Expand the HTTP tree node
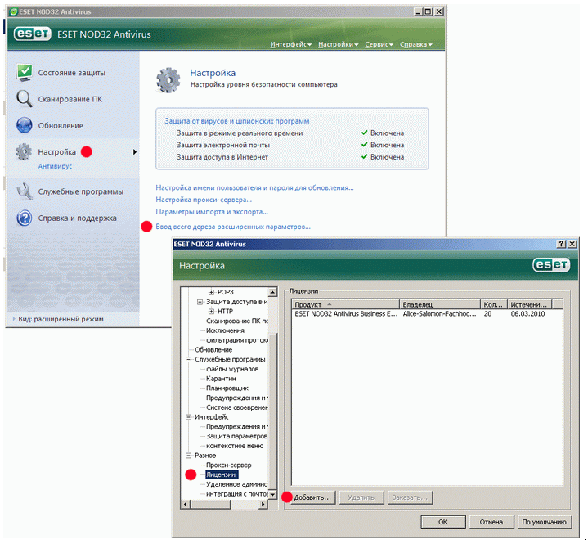The image size is (588, 544). (212, 312)
